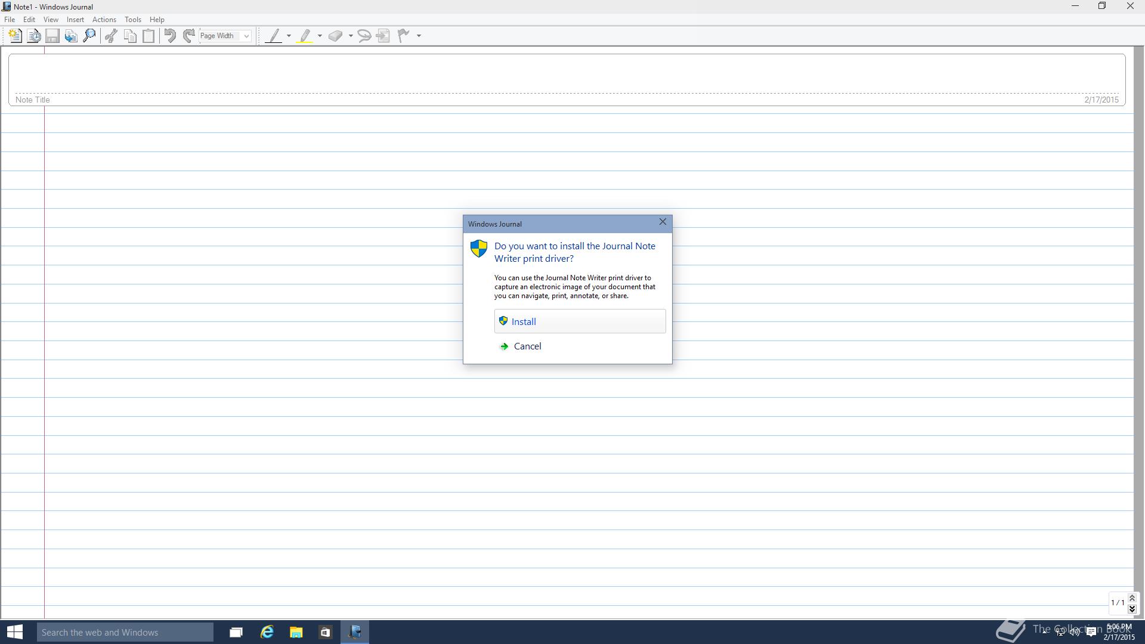Open the notifications tray icon

[1091, 632]
